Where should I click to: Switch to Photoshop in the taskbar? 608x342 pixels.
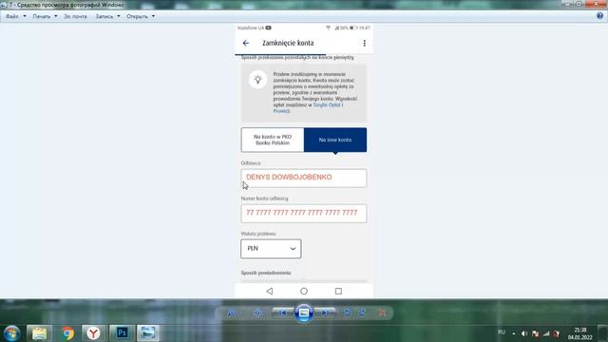pyautogui.click(x=122, y=333)
